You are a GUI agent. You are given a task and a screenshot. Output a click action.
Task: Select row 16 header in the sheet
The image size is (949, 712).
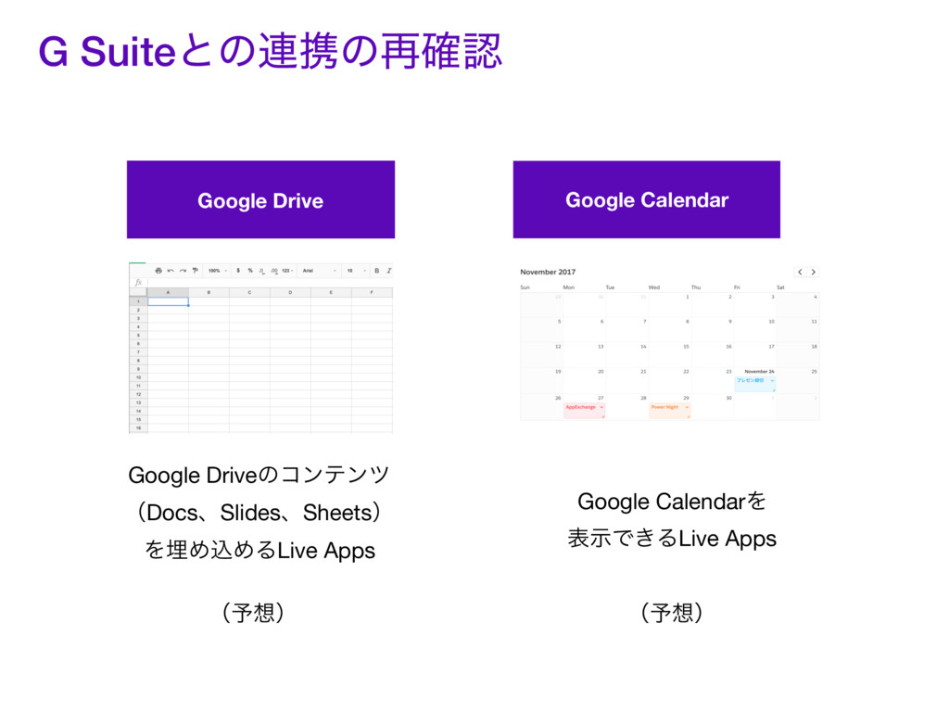tap(138, 428)
